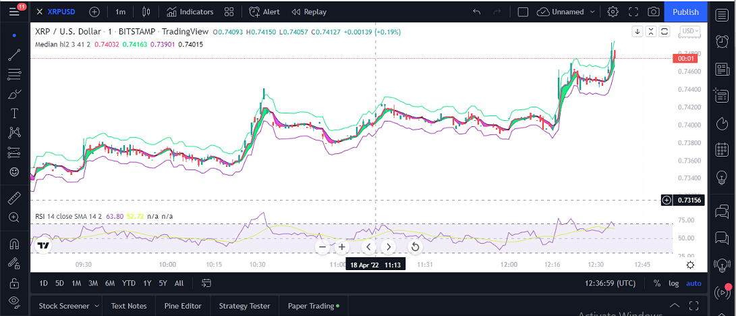Viewport: 736px width, 316px height.
Task: Reset the chart view
Action: click(415, 247)
